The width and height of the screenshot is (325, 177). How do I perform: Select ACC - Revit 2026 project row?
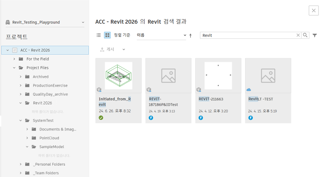(45, 50)
